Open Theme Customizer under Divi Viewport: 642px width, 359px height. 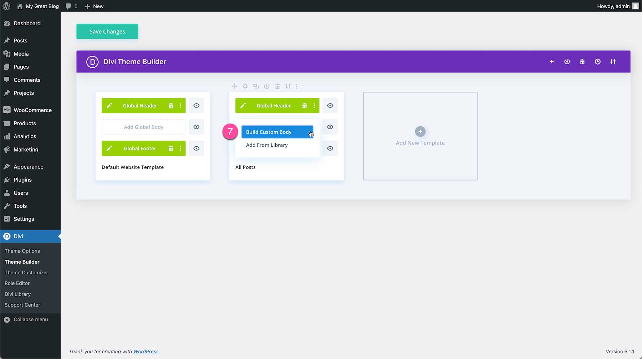click(26, 273)
